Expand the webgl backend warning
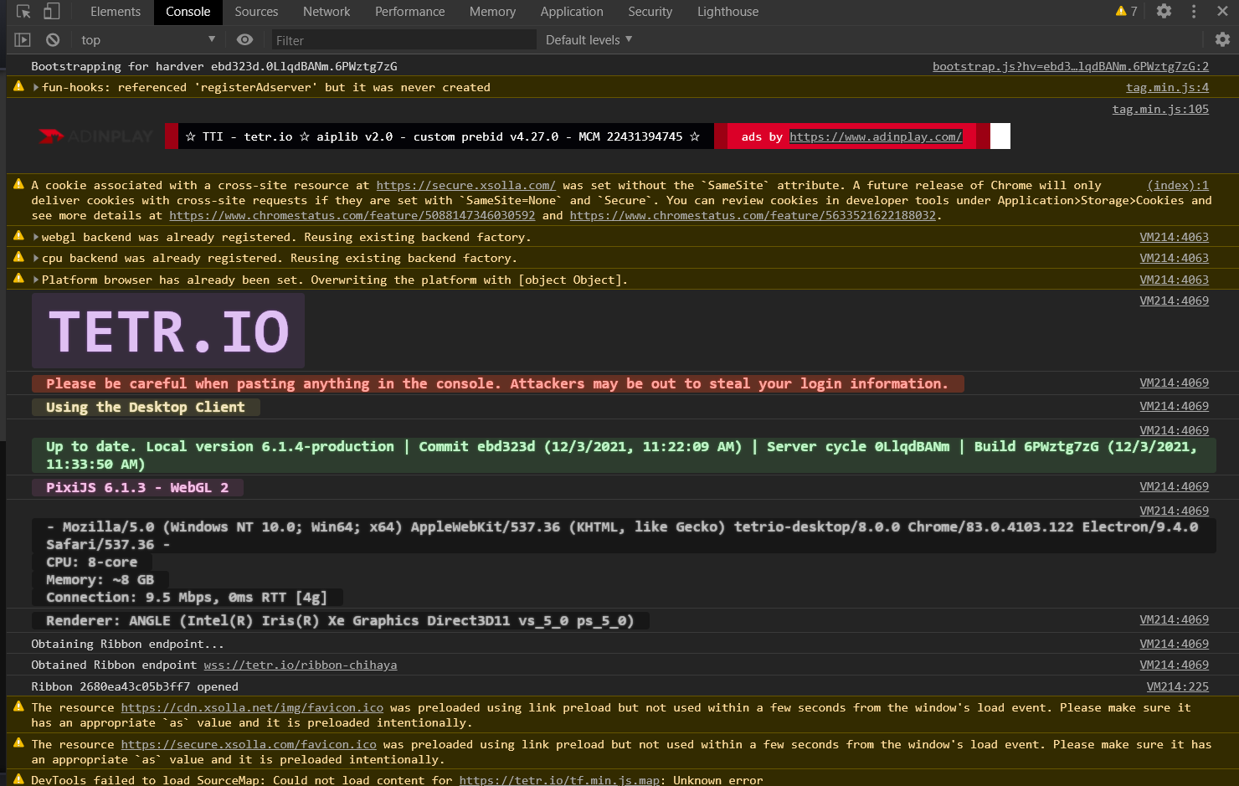Screen dimensions: 1239x786 [x=34, y=237]
